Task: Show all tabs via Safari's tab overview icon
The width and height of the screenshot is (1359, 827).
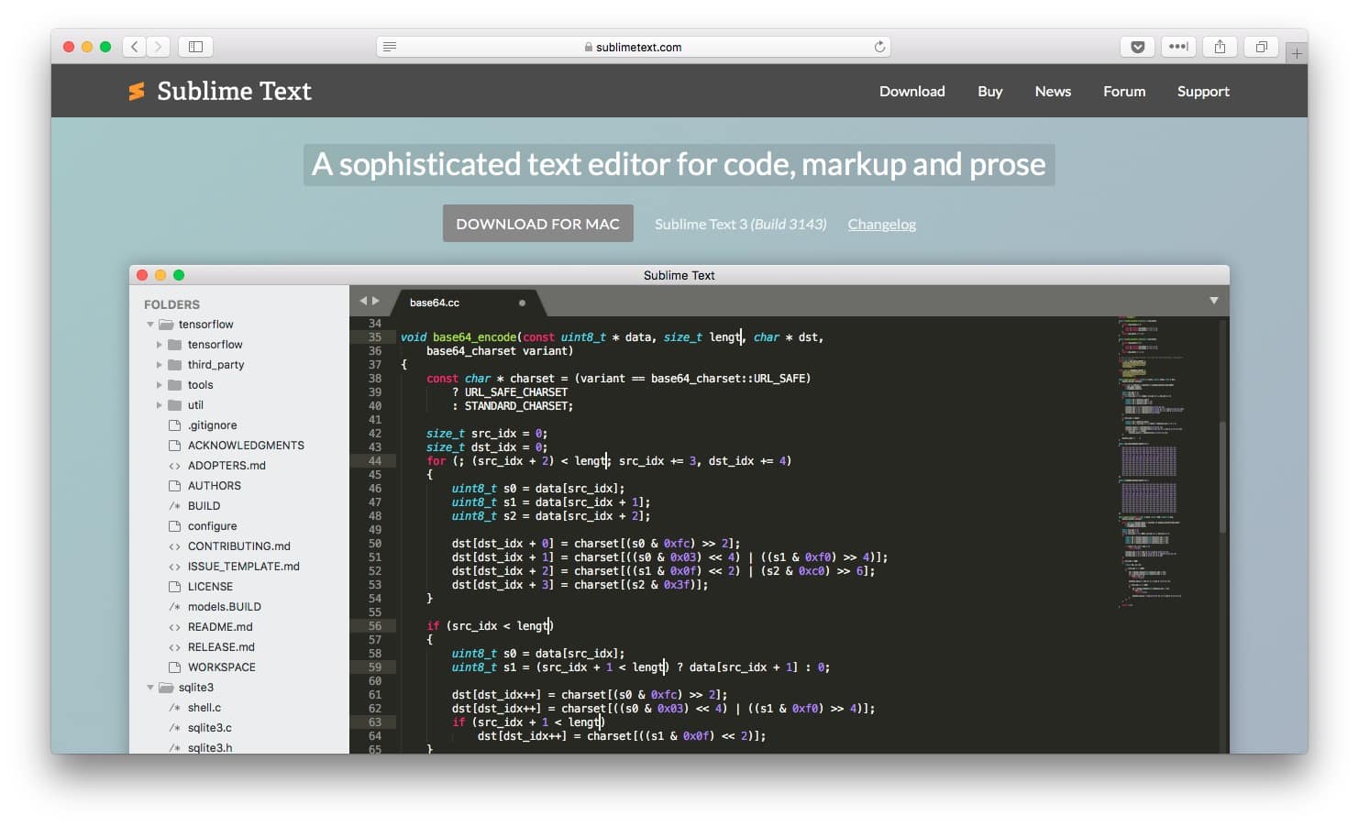Action: (1261, 46)
